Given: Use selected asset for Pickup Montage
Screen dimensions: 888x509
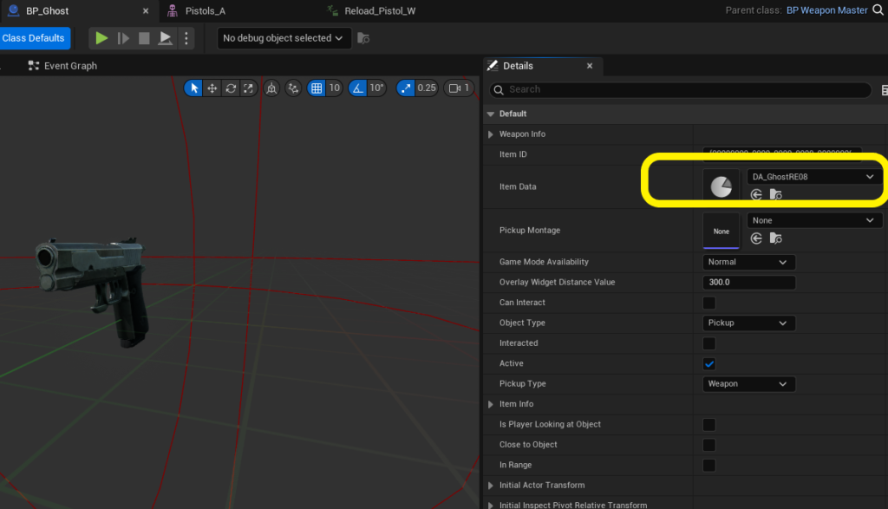Looking at the screenshot, I should click(x=757, y=238).
